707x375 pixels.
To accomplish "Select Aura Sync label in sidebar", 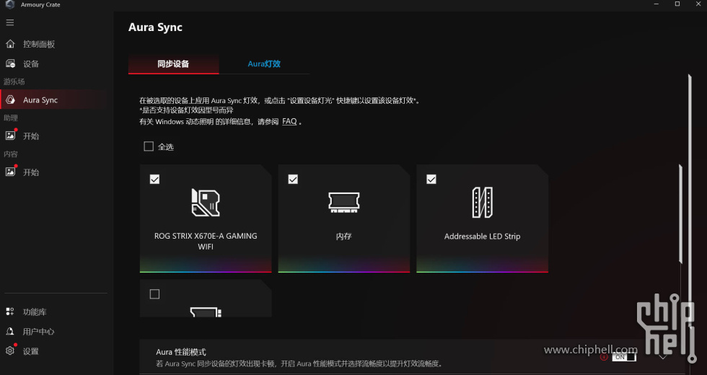I will point(40,100).
